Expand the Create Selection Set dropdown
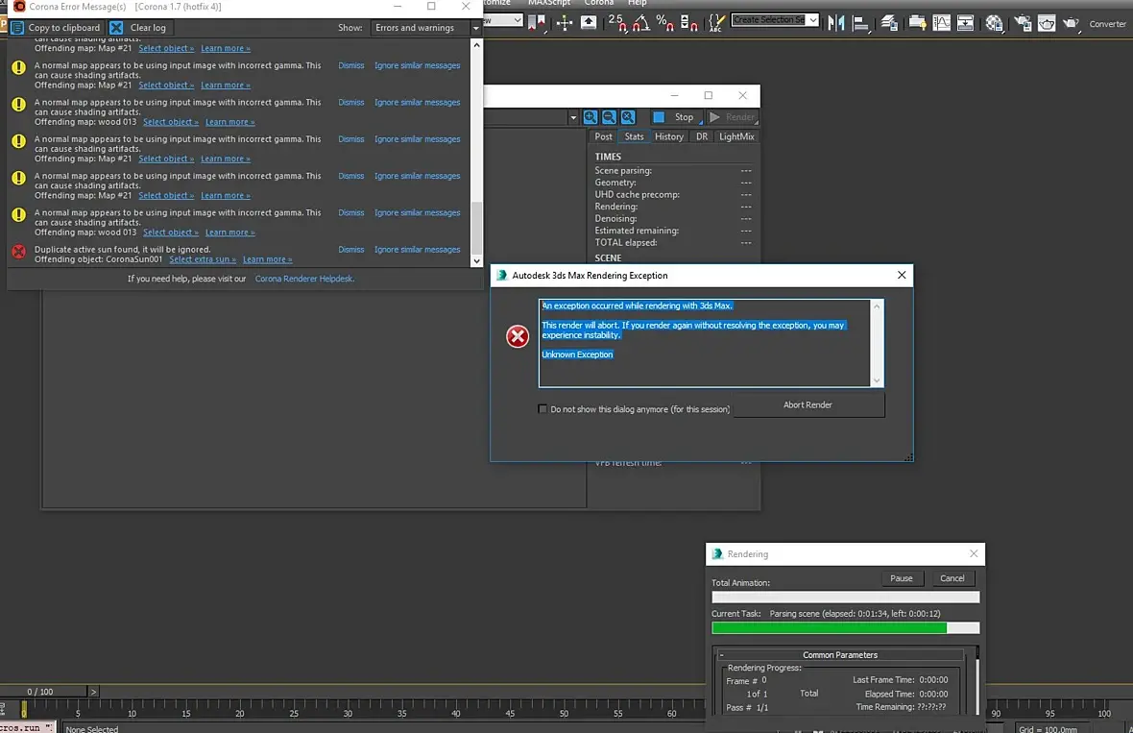This screenshot has width=1133, height=733. pyautogui.click(x=812, y=19)
